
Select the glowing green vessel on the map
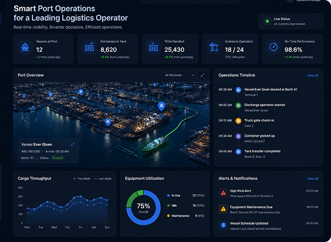tap(156, 145)
